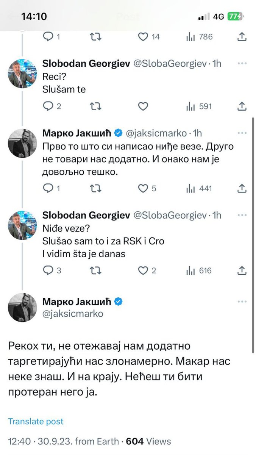
Task: Repost the "Reci? Slušam te" reply
Action: tap(96, 106)
